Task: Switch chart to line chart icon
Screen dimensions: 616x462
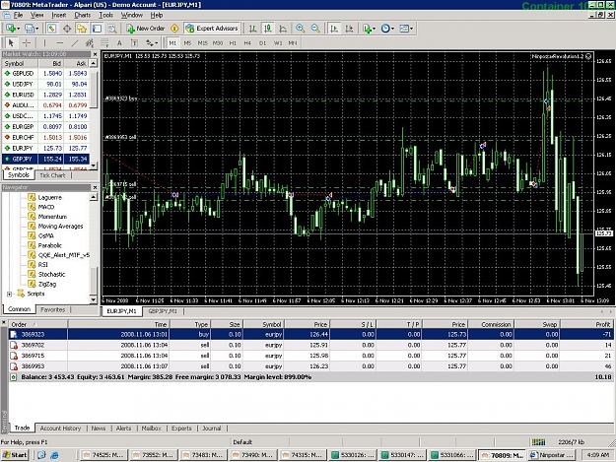Action: [x=283, y=29]
